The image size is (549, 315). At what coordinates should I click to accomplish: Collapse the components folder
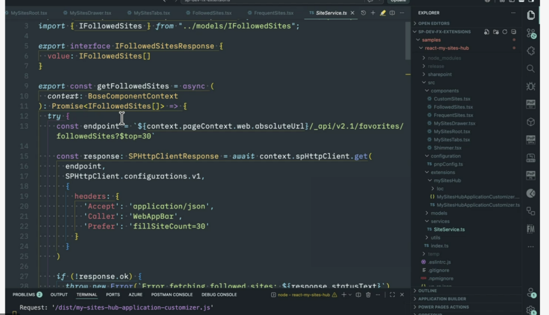coord(444,91)
